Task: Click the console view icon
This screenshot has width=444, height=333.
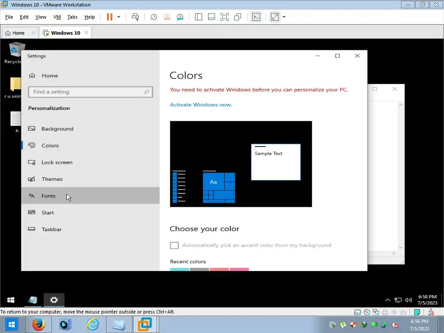Action: pyautogui.click(x=256, y=17)
